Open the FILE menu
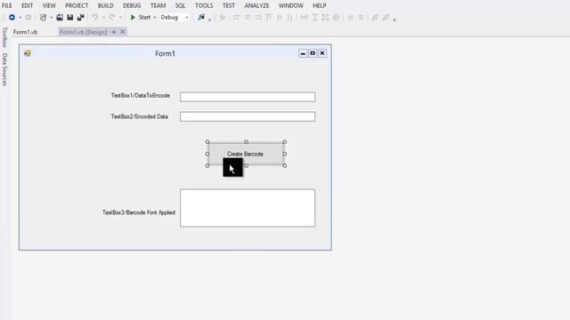The width and height of the screenshot is (570, 320). click(6, 6)
